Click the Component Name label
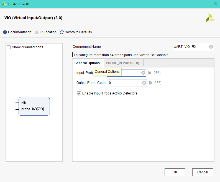 coord(87,47)
